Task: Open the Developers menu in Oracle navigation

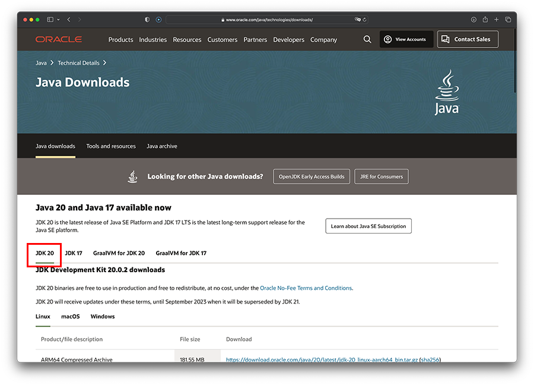Action: coord(288,40)
